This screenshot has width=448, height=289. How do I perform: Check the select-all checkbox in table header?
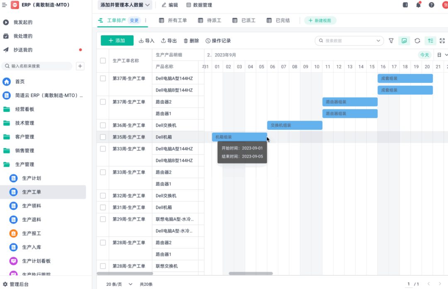coord(103,61)
